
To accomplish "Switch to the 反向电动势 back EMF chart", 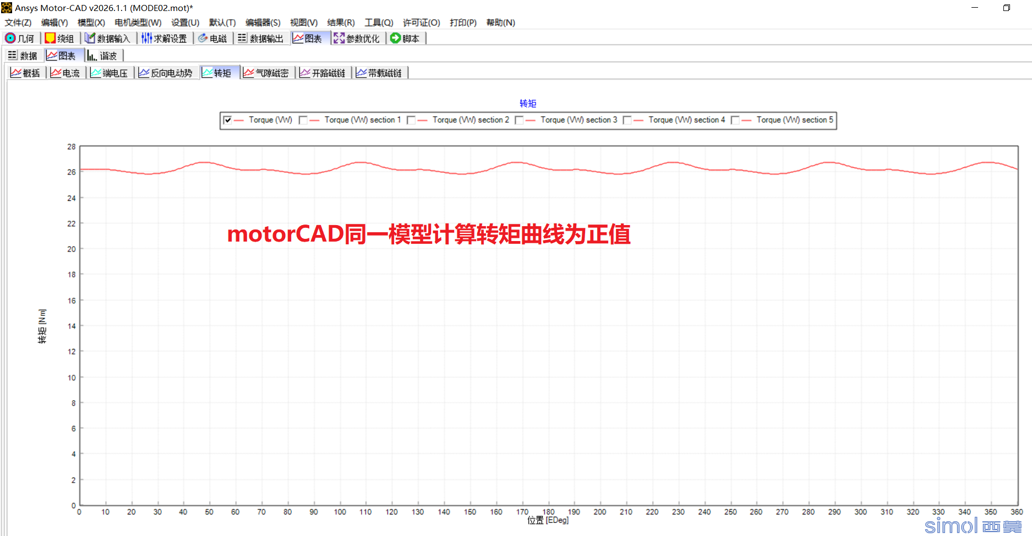I will coord(165,73).
